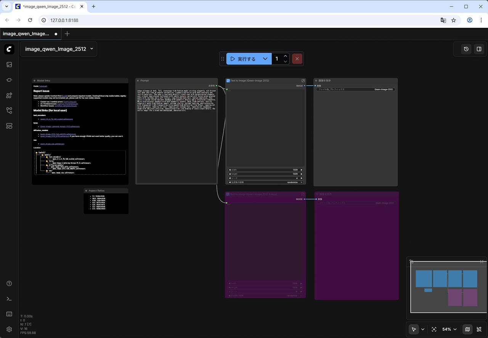The width and height of the screenshot is (488, 338).
Task: Click the fit view to canvas icon
Action: tap(434, 329)
